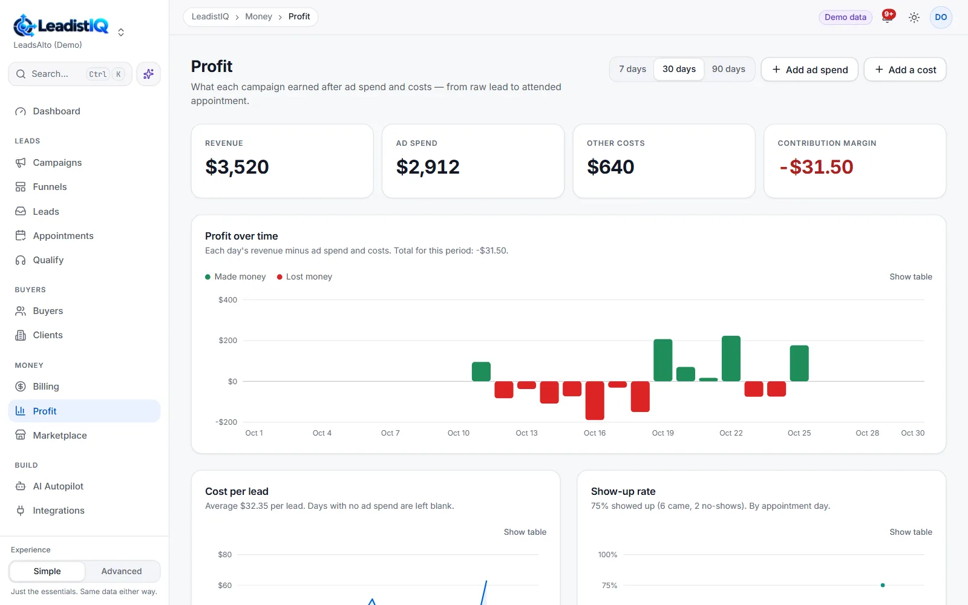Open the notifications bell
Image resolution: width=968 pixels, height=605 pixels.
tap(888, 17)
